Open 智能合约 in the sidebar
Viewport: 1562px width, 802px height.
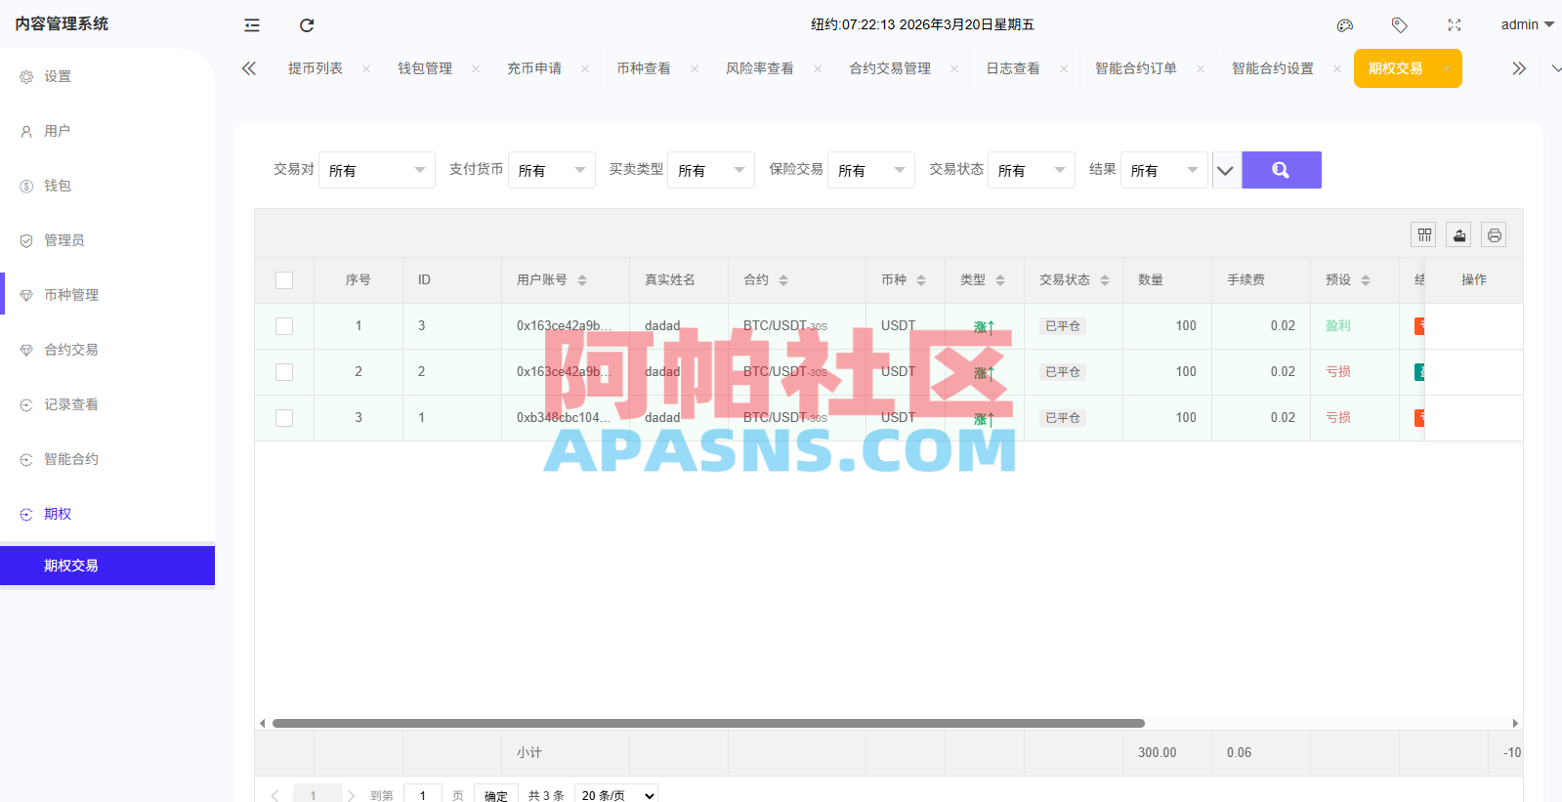(107, 459)
